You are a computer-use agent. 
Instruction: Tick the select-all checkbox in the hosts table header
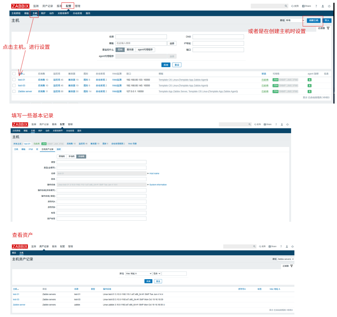pos(14,74)
